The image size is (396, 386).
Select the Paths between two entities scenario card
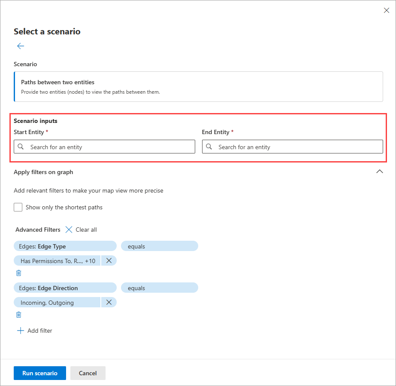point(198,86)
